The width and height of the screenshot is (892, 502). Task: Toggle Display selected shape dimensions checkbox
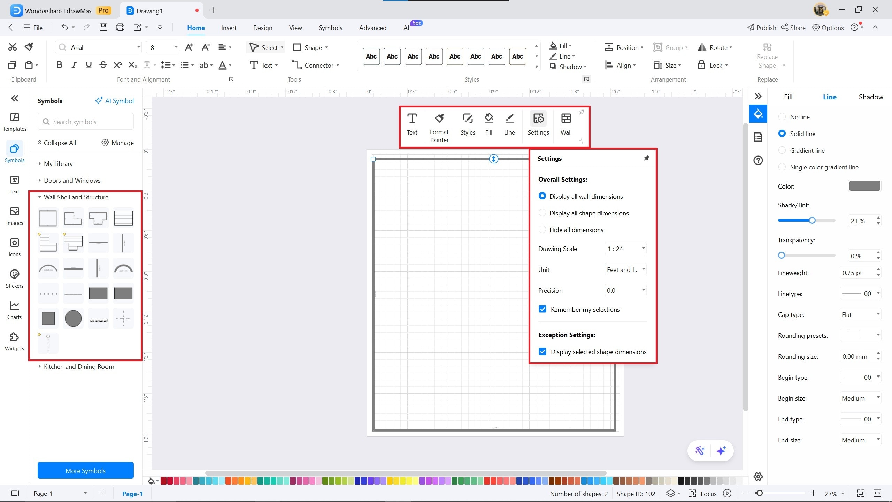(x=543, y=352)
